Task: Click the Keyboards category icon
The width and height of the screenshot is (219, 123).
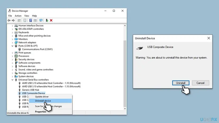Action: (x=16, y=32)
